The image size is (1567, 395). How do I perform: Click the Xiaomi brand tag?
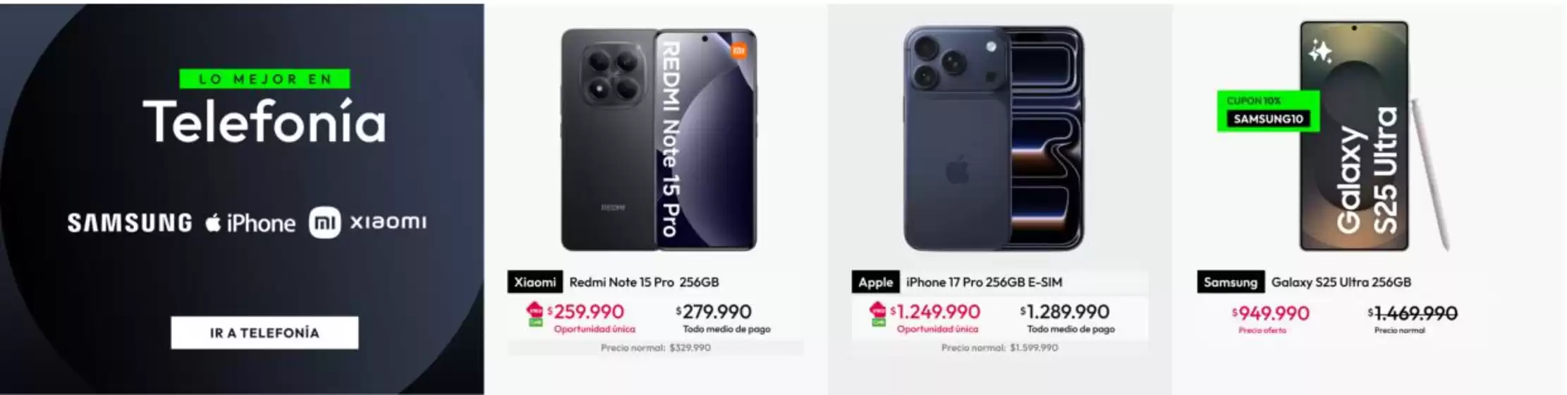point(535,282)
